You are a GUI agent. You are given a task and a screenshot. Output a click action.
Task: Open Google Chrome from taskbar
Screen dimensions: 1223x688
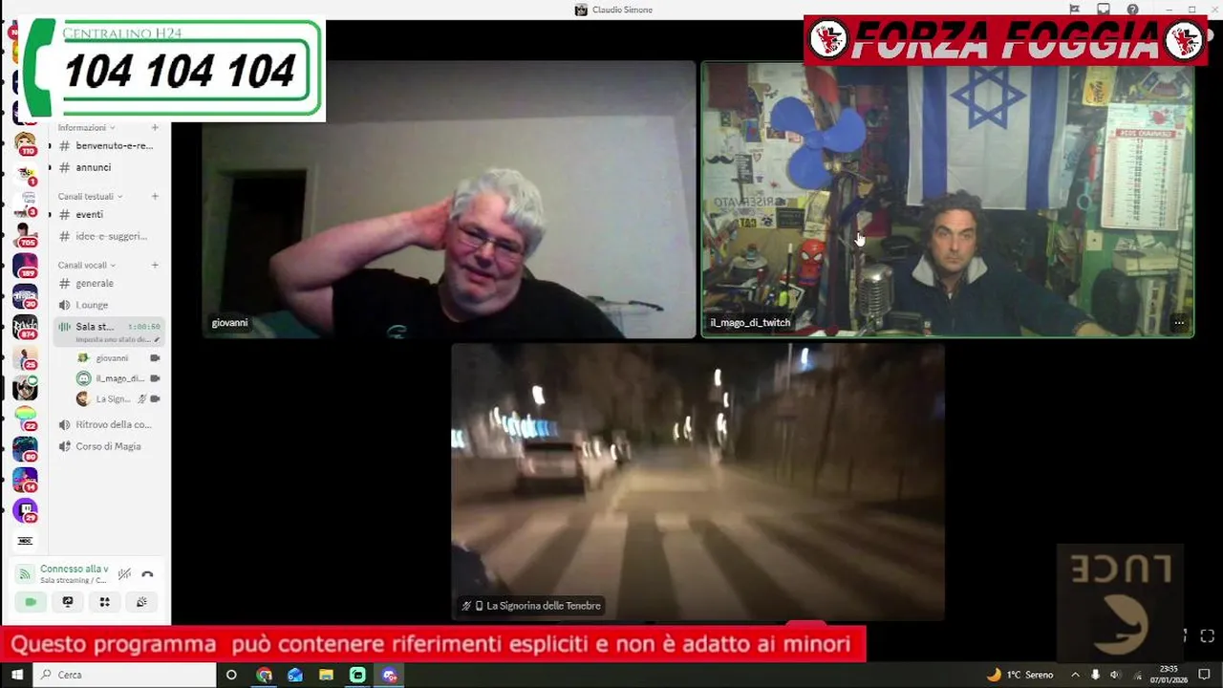[265, 675]
